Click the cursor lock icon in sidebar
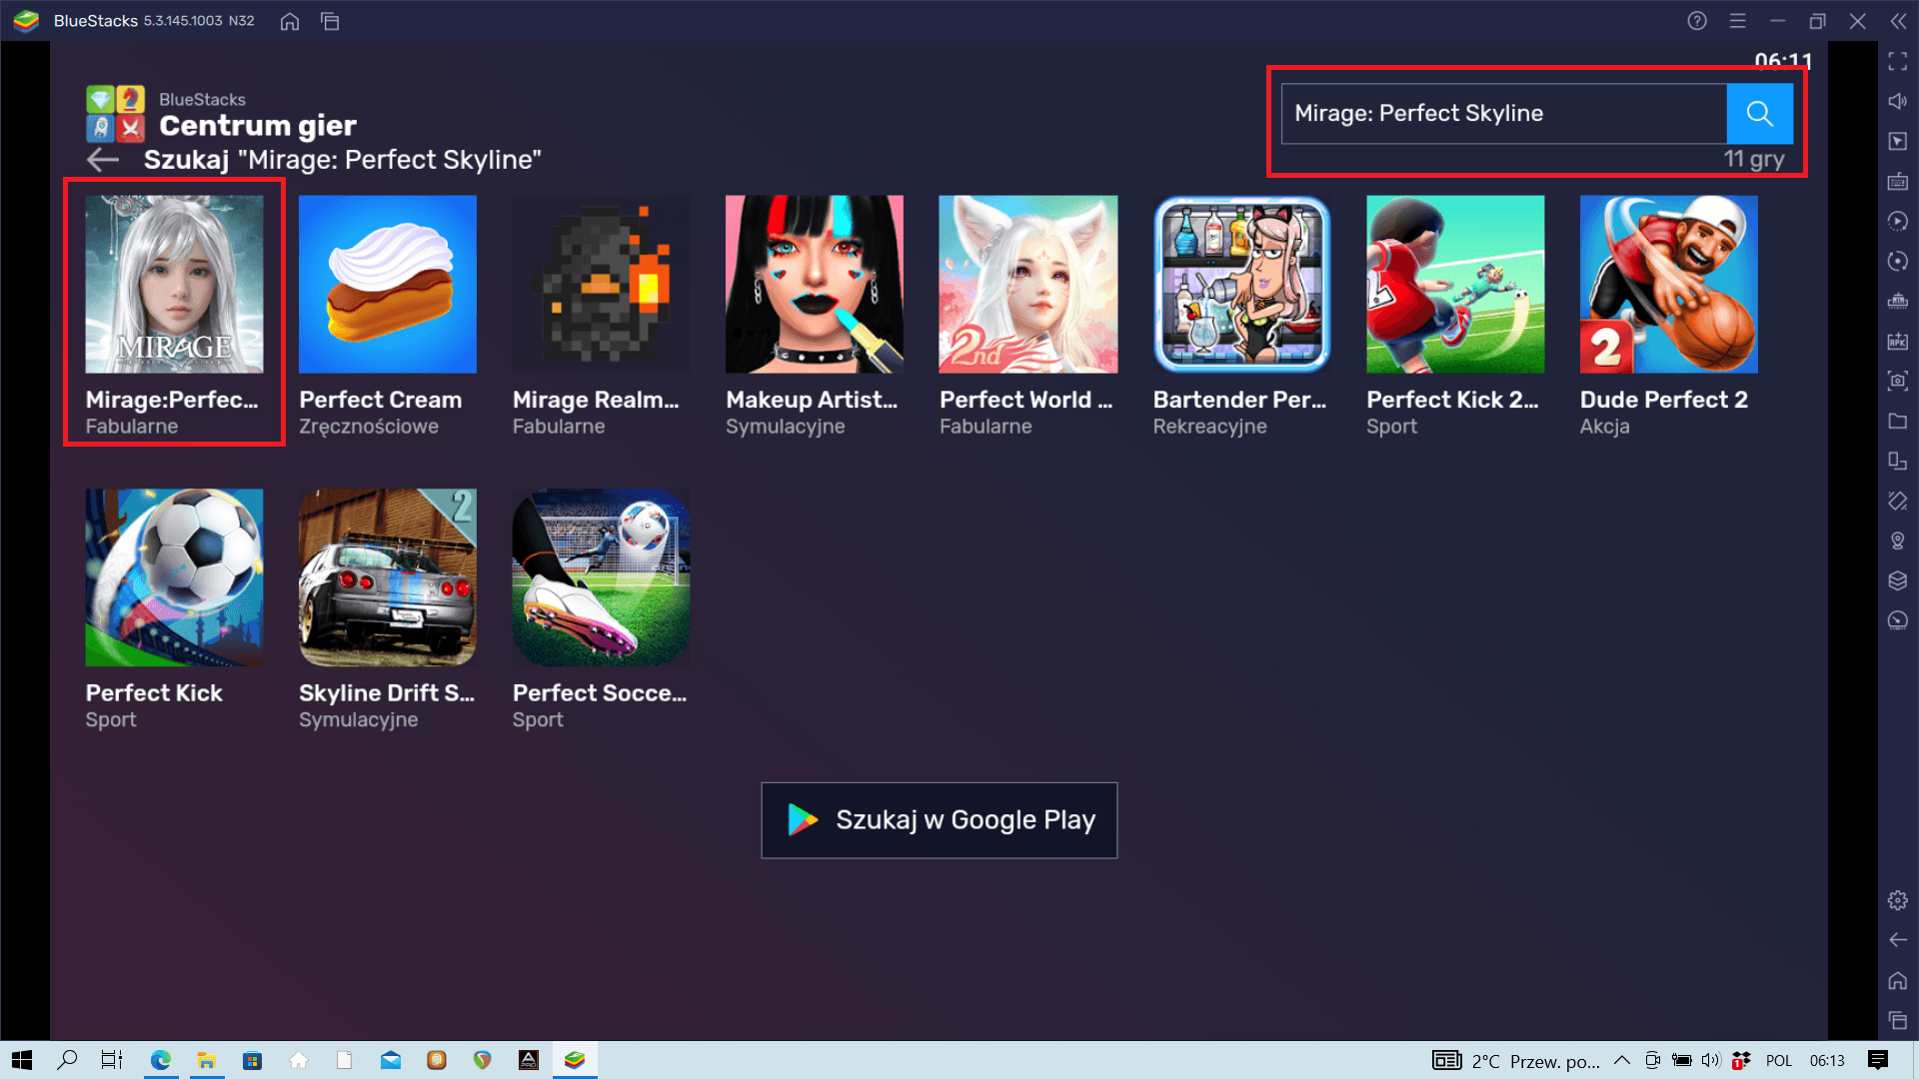1919x1079 pixels. 1898,141
